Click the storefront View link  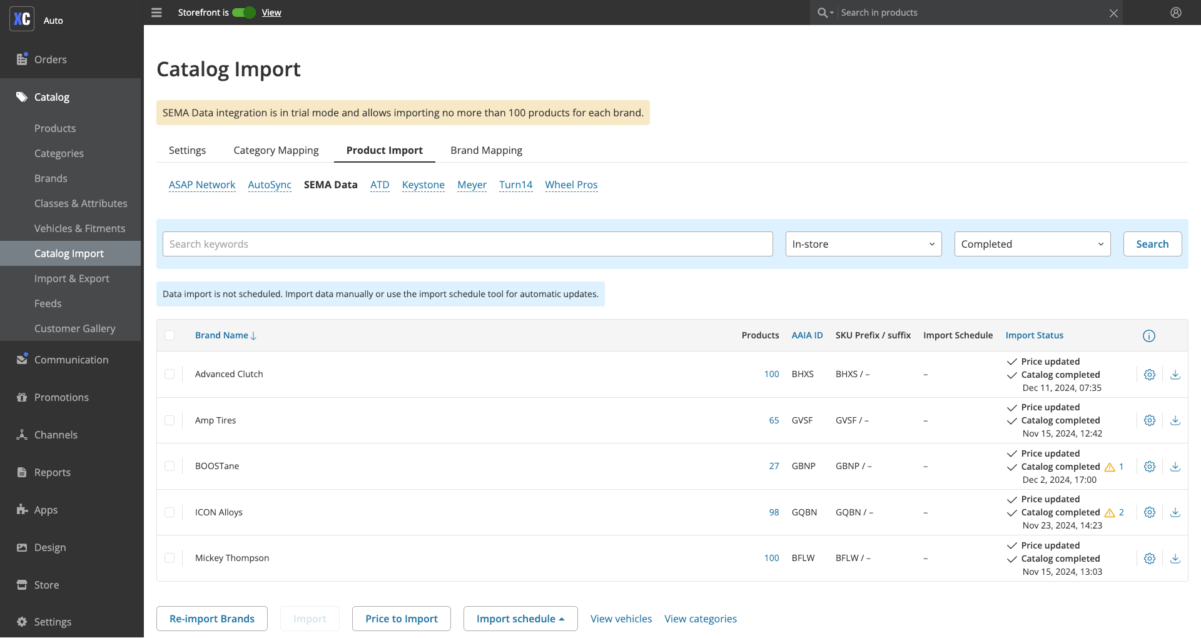[271, 13]
